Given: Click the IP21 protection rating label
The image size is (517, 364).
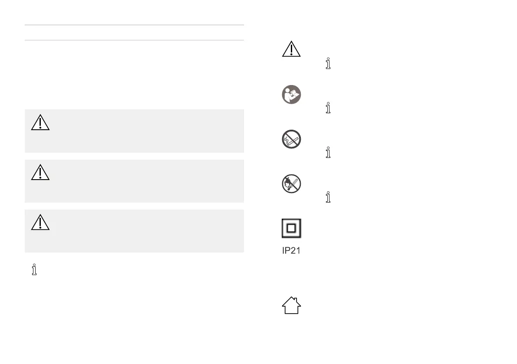Looking at the screenshot, I should pyautogui.click(x=291, y=251).
